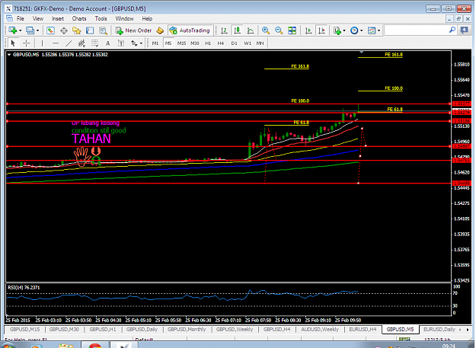Image resolution: width=476 pixels, height=348 pixels.
Task: Open the notifications speech-bubble icon
Action: pyautogui.click(x=464, y=30)
